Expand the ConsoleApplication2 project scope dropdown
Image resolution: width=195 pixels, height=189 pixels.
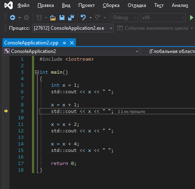click(71, 51)
